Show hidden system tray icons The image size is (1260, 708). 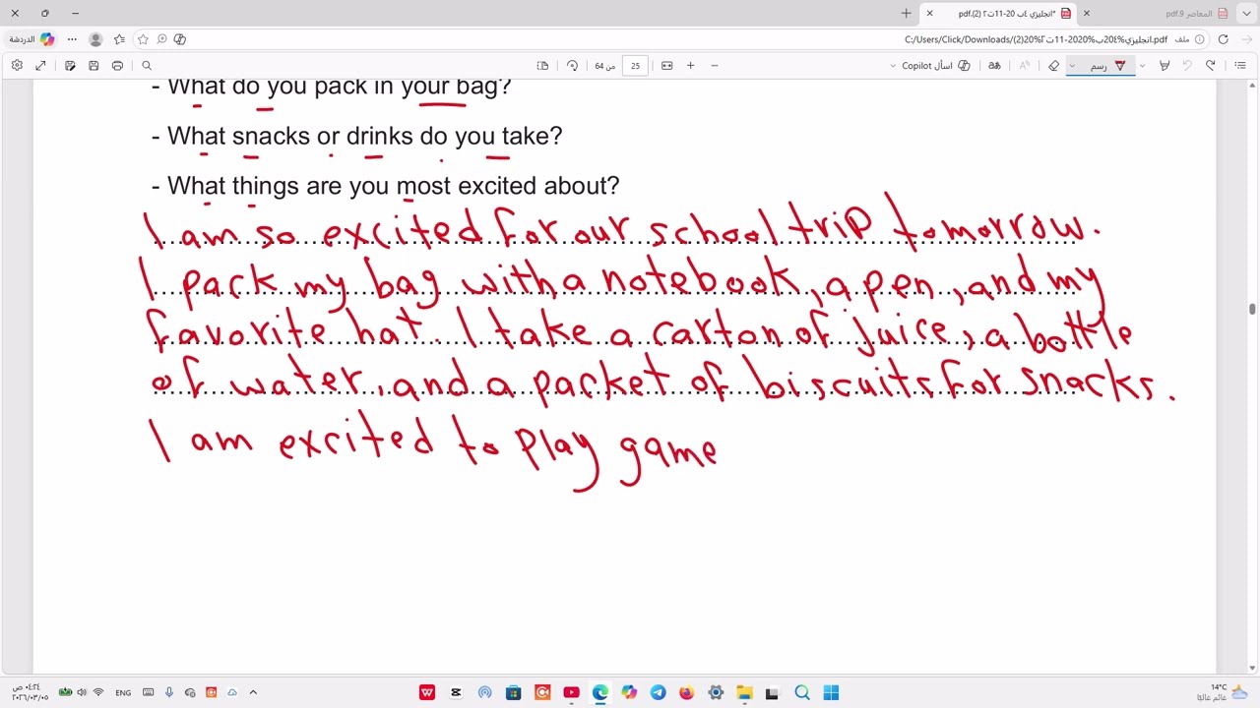tap(253, 692)
